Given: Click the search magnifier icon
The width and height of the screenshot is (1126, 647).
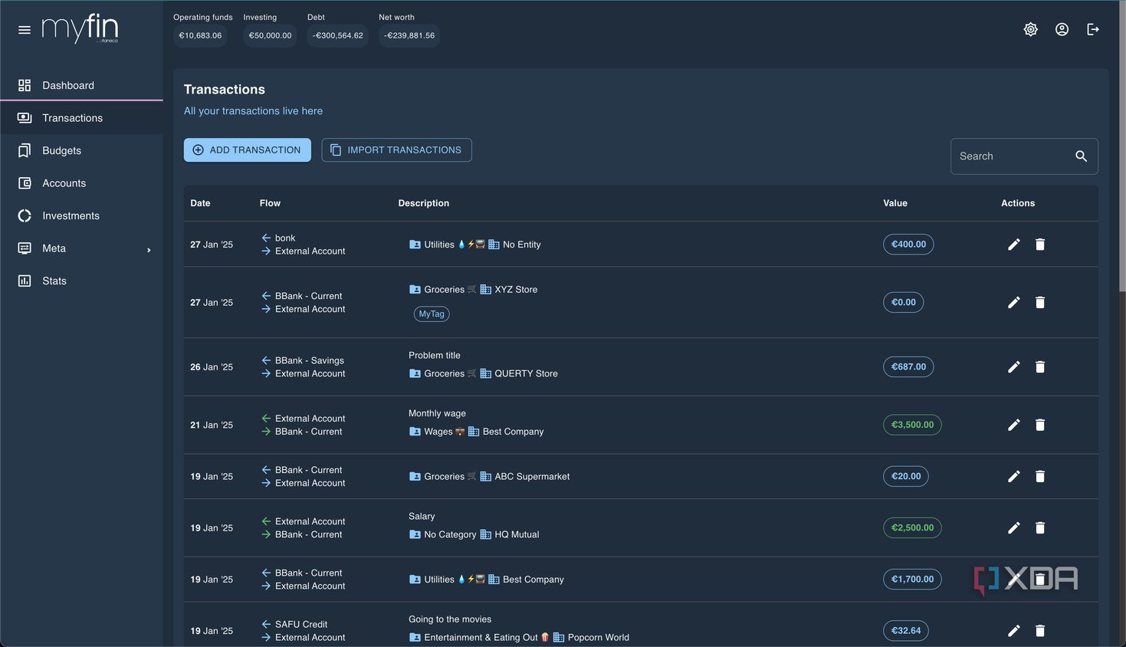Looking at the screenshot, I should point(1082,156).
